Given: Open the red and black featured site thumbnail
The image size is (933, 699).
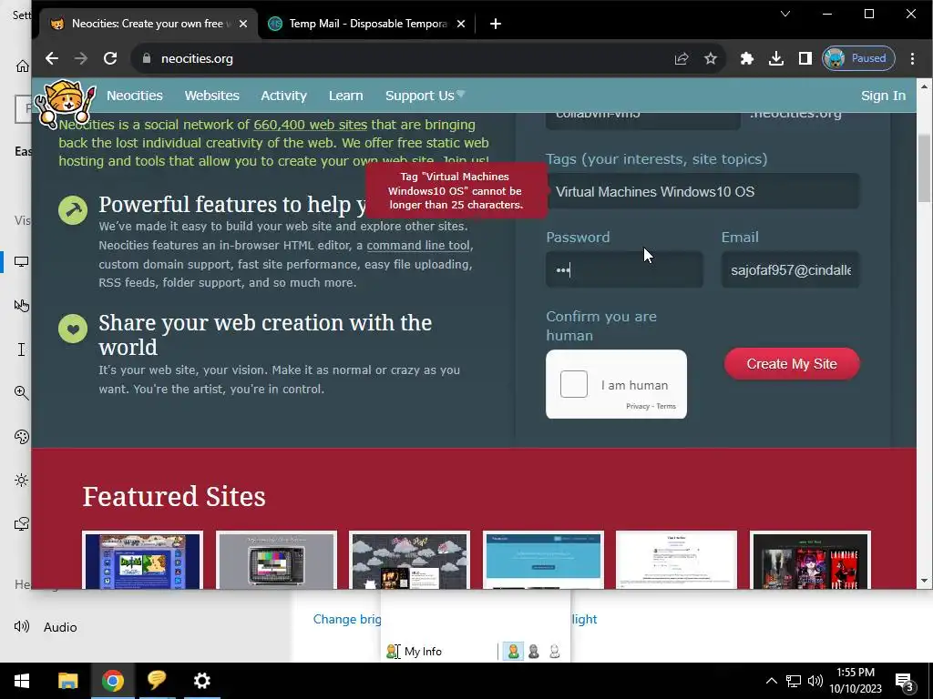Looking at the screenshot, I should (810, 560).
